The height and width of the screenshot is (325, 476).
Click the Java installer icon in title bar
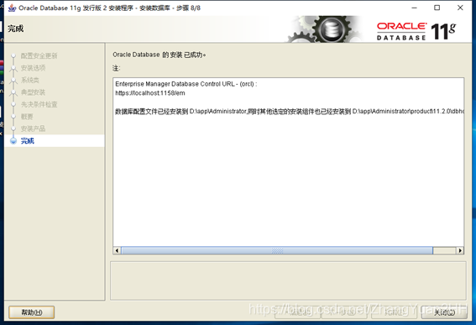[12, 8]
